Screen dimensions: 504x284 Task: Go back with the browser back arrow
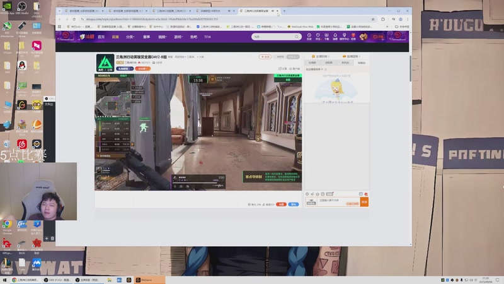pos(60,20)
